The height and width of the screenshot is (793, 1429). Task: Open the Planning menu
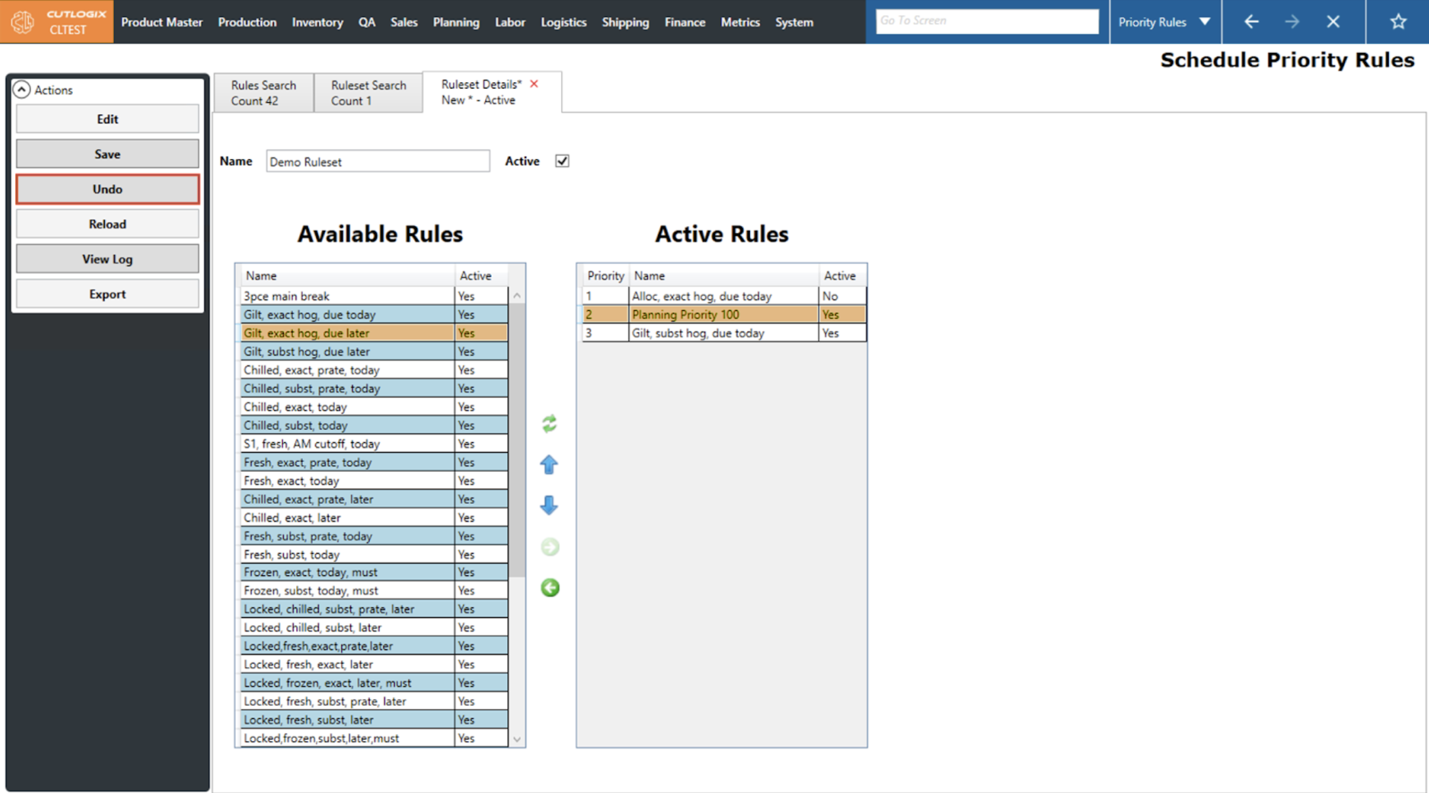click(x=456, y=22)
